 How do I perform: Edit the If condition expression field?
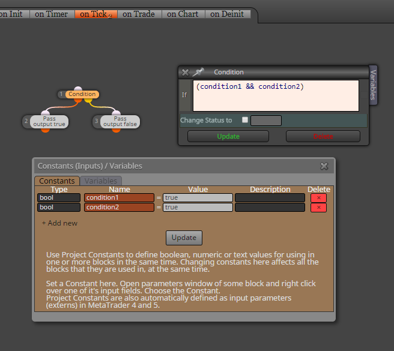pyautogui.click(x=276, y=95)
